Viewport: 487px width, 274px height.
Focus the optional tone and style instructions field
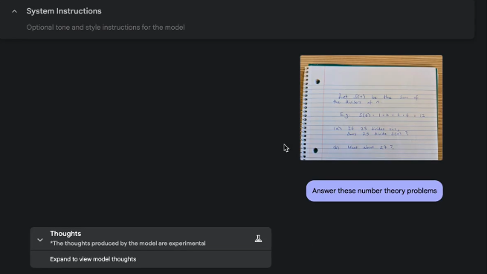tap(106, 28)
